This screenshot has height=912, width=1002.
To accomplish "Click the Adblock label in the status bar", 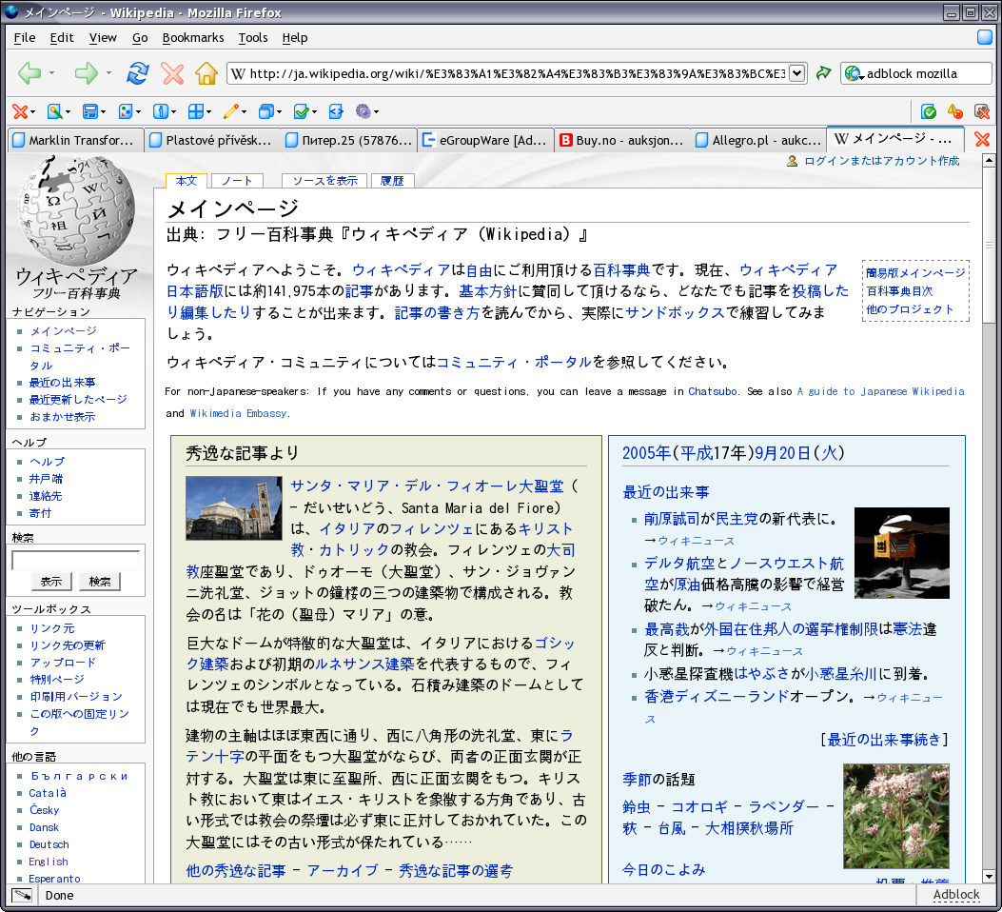I will [956, 895].
